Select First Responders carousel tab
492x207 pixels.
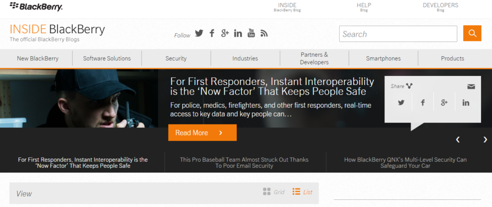83,162
